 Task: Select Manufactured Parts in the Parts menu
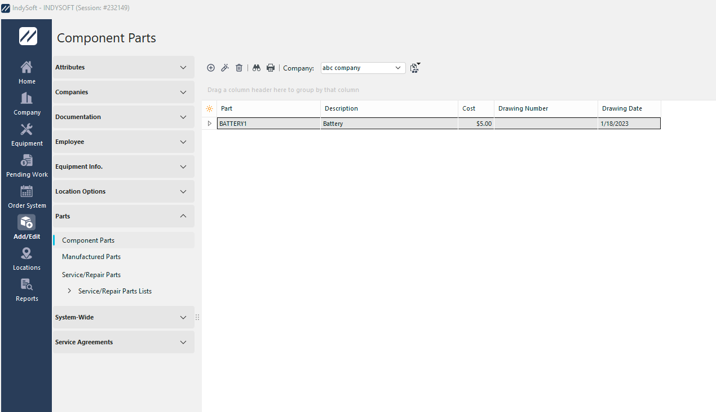91,257
